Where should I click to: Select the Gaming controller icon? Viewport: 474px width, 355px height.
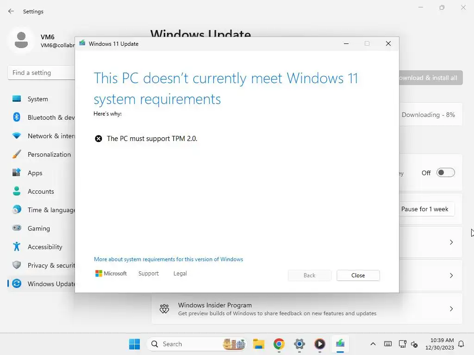tap(17, 228)
